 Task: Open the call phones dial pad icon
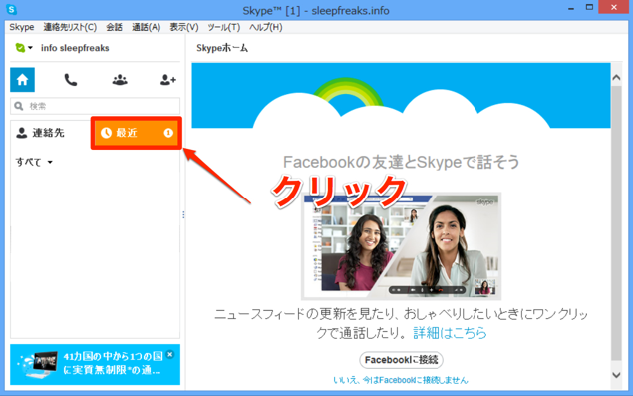[71, 80]
